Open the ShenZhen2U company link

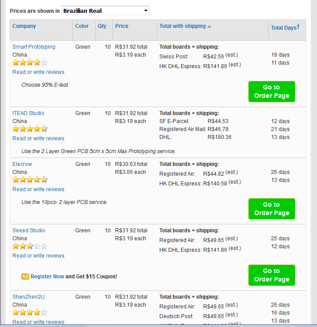click(x=28, y=297)
